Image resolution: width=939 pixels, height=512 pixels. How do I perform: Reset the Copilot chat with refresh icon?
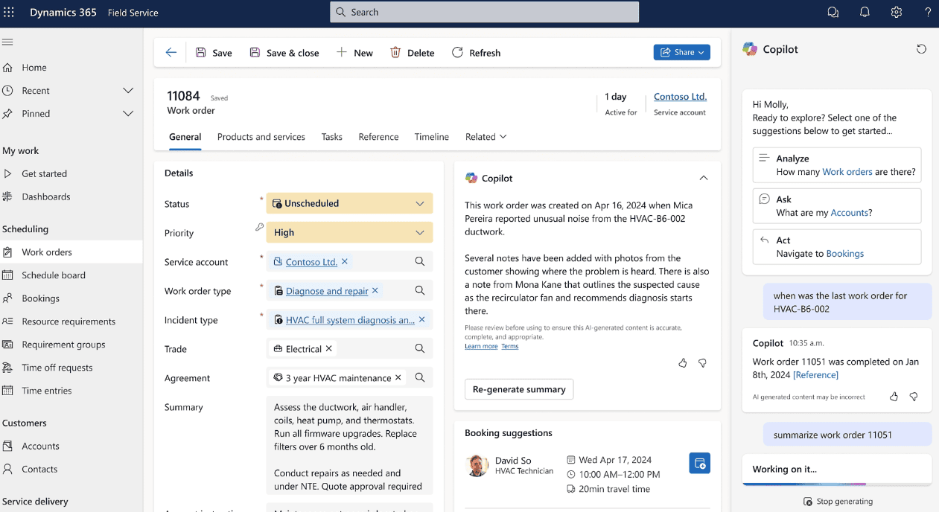(x=921, y=49)
